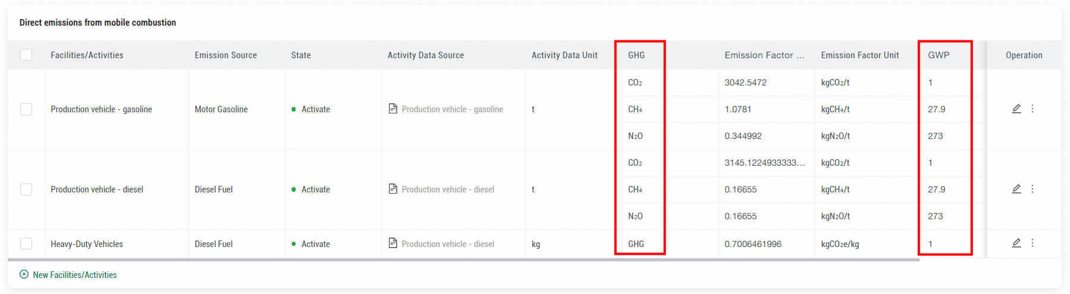Click edit pencil for Production vehicle - gasoline
The height and width of the screenshot is (294, 1070).
[x=1016, y=109]
